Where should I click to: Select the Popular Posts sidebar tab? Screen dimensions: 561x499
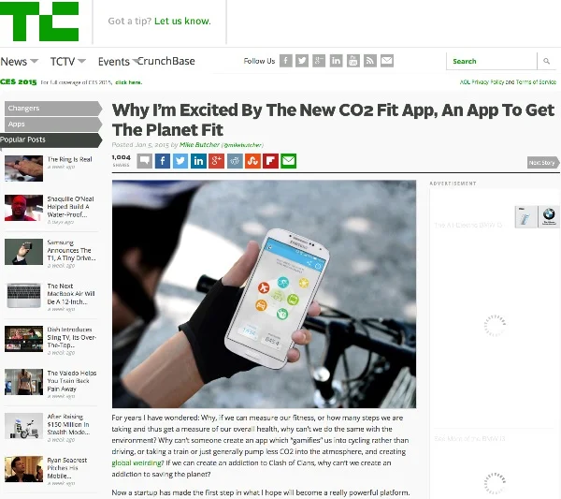[x=50, y=139]
